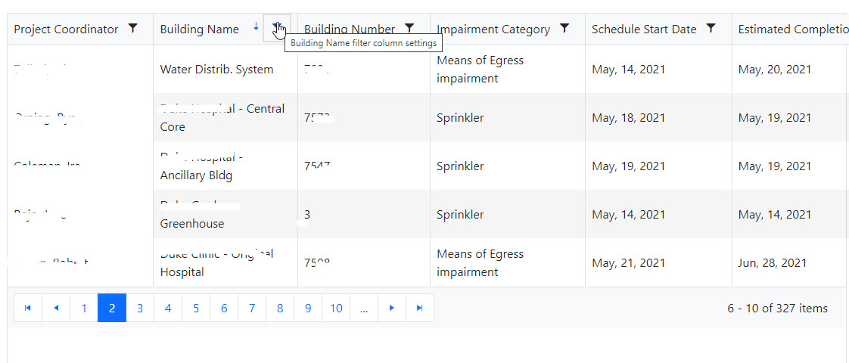The width and height of the screenshot is (849, 363).
Task: Go to page 3
Action: (140, 308)
